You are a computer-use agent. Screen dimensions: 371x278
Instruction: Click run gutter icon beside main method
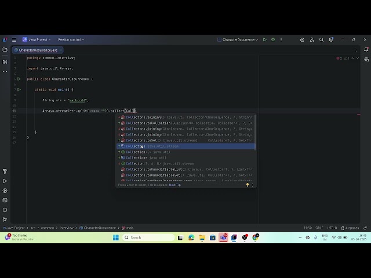(19, 90)
